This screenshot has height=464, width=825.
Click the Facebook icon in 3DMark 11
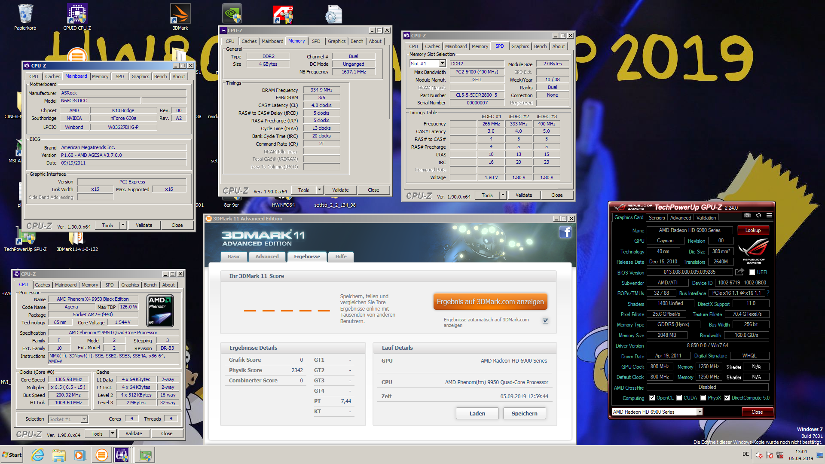(565, 232)
